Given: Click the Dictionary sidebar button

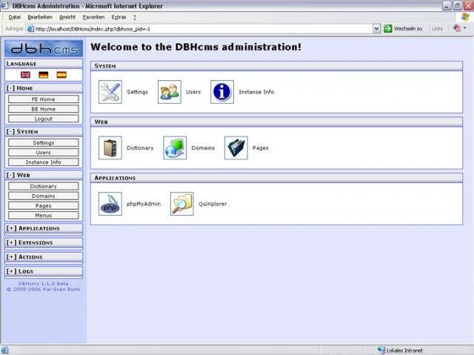Looking at the screenshot, I should (x=44, y=186).
